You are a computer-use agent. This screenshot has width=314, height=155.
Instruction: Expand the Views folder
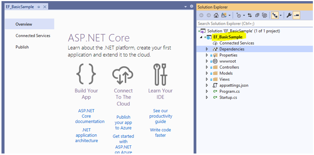(207, 79)
